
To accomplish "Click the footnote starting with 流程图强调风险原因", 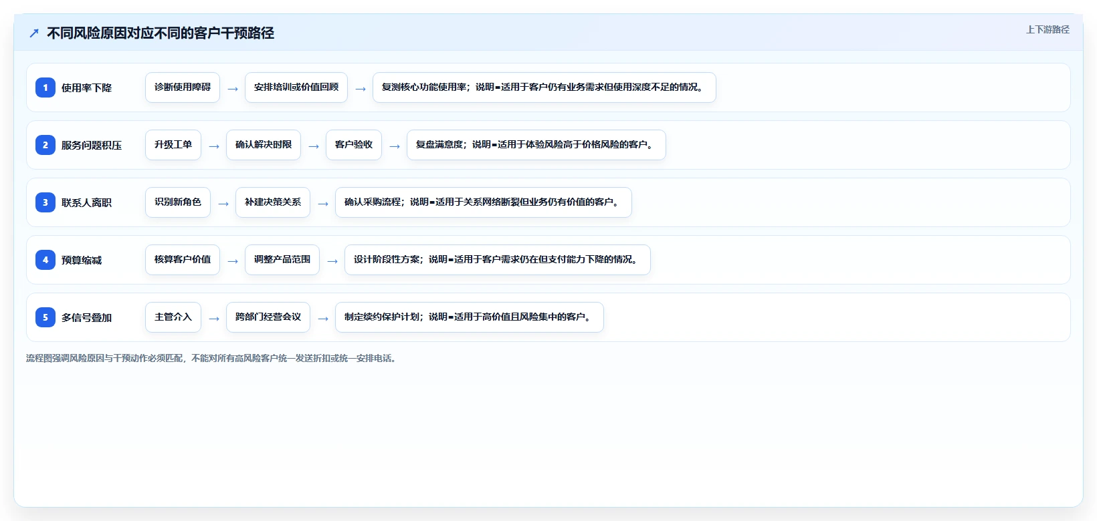I will click(x=213, y=358).
